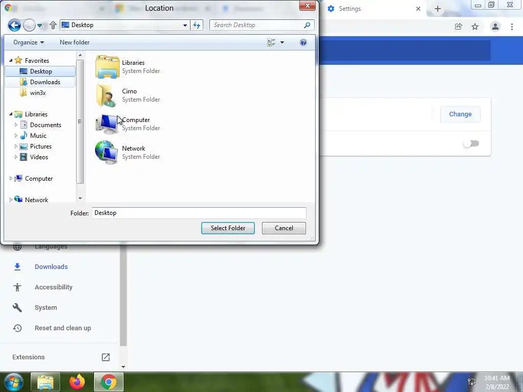Screen dimensions: 523x392
Task: Confirm with Select Folder button
Action: (228, 228)
